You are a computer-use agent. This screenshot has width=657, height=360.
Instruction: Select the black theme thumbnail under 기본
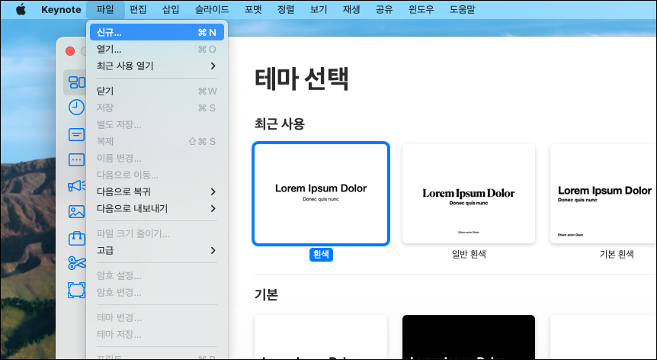click(469, 337)
